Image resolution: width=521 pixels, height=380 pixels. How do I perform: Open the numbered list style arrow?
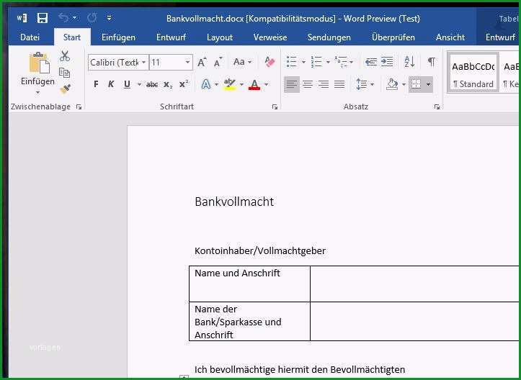point(328,62)
